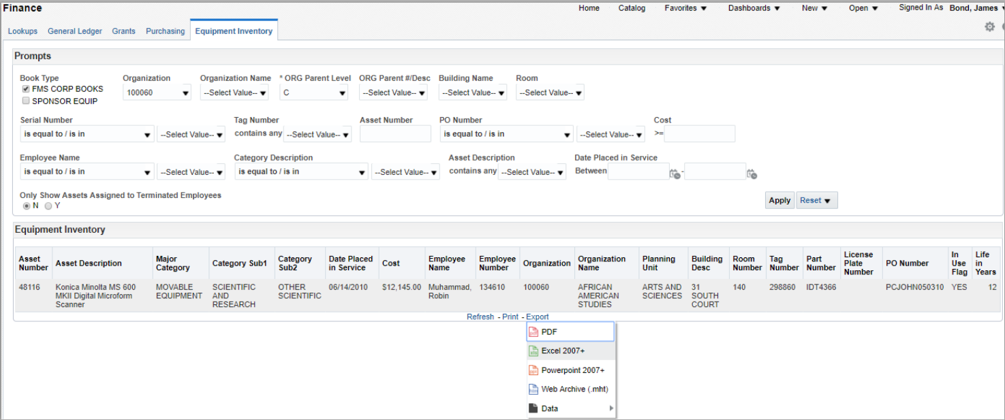Export results to Excel 2007+

coord(563,351)
